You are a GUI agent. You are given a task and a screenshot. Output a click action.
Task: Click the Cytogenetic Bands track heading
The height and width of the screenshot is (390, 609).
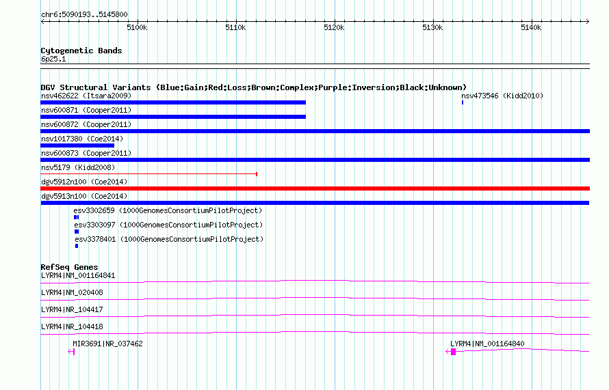(81, 51)
